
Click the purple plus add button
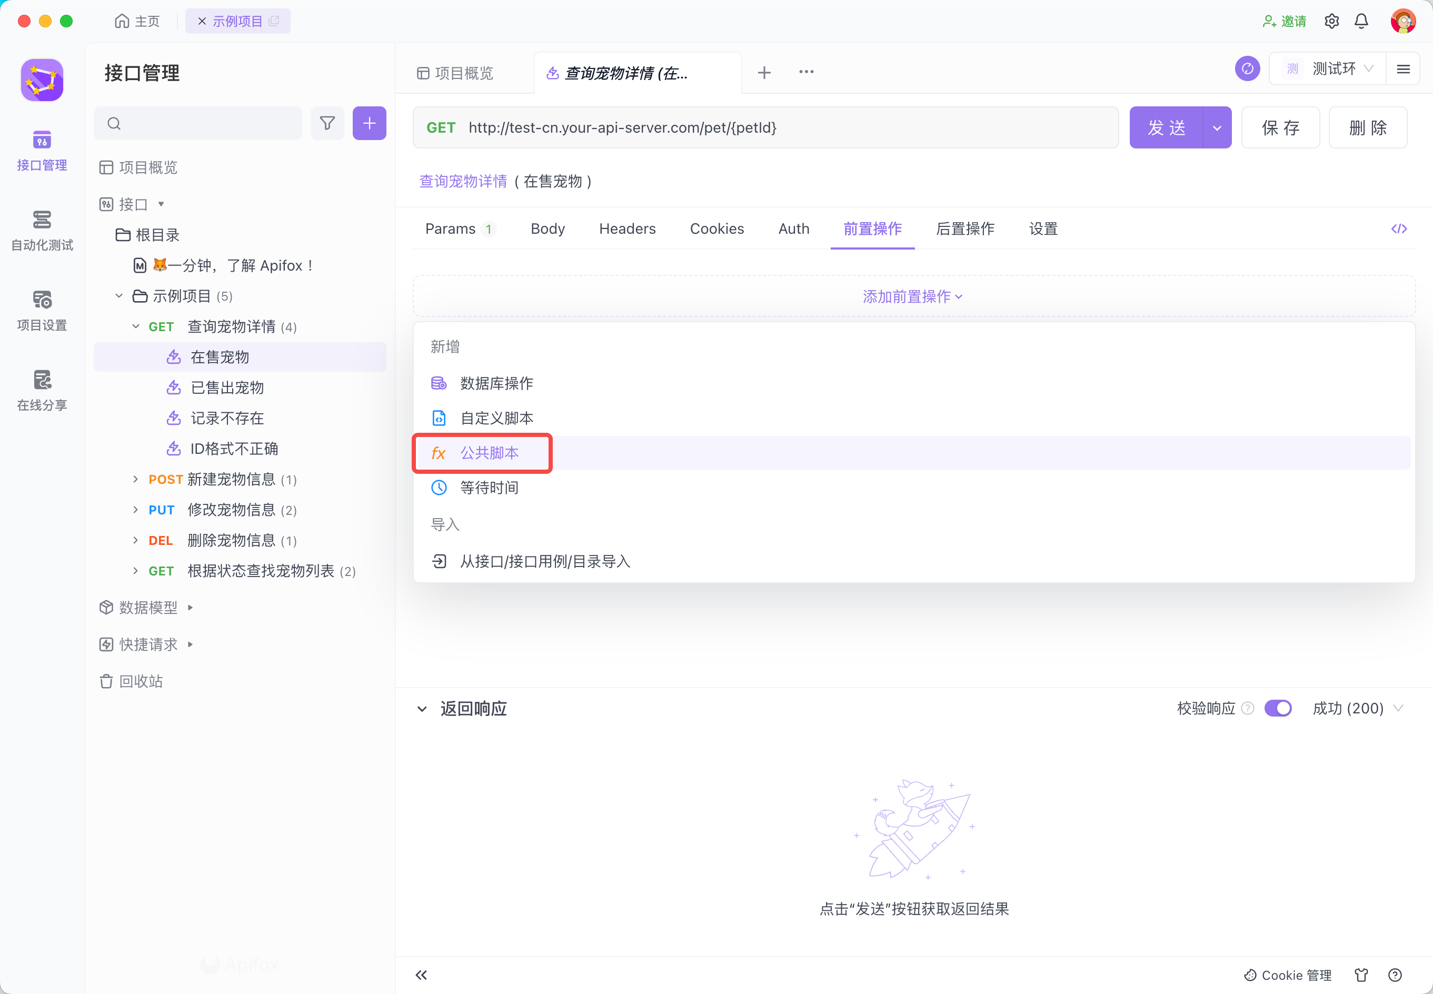pos(369,123)
